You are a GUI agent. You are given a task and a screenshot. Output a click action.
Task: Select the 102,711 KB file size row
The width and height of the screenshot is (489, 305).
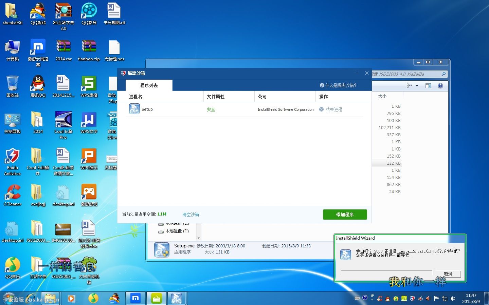390,128
